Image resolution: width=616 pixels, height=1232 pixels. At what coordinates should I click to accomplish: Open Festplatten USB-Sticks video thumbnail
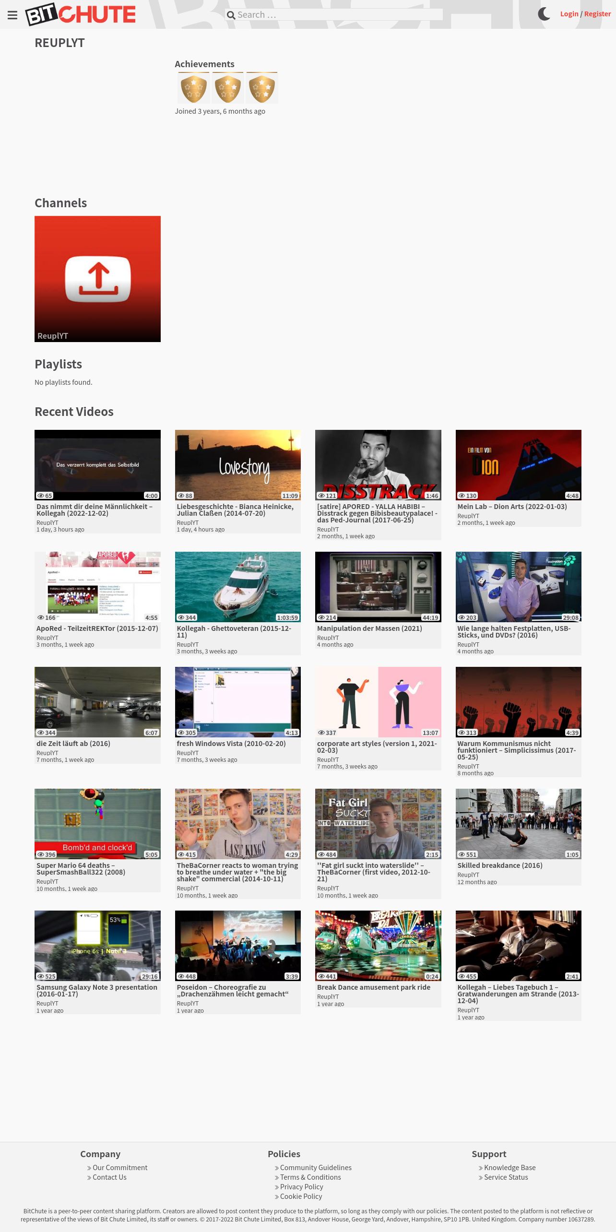[x=519, y=587]
